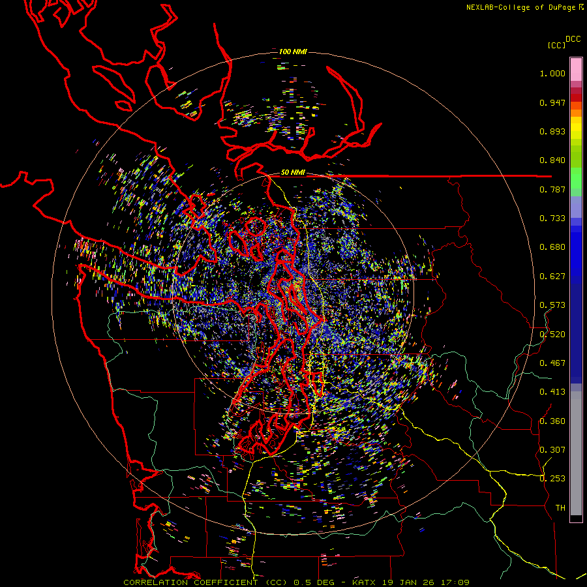Click the 100 NMI range ring label

pyautogui.click(x=293, y=52)
